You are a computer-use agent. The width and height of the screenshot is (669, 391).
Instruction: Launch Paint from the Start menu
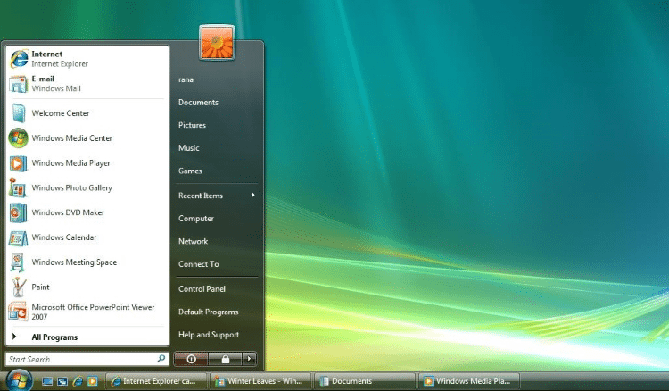coord(40,287)
